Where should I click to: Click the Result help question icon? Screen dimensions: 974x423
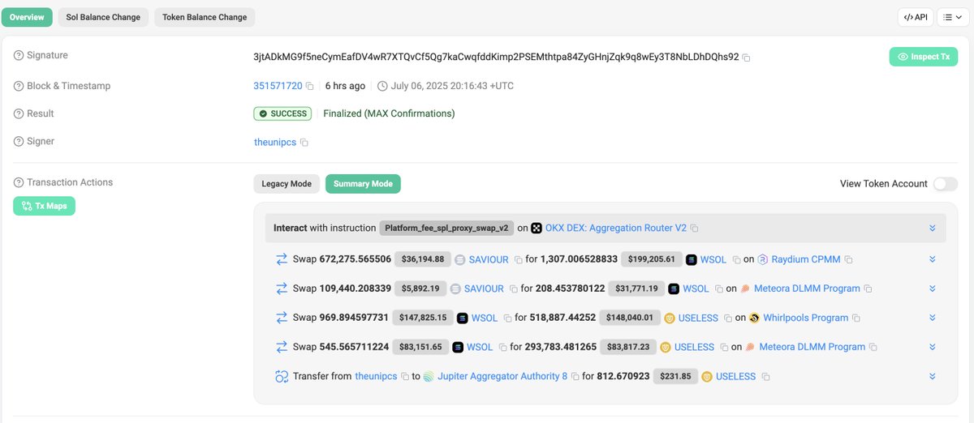point(19,113)
